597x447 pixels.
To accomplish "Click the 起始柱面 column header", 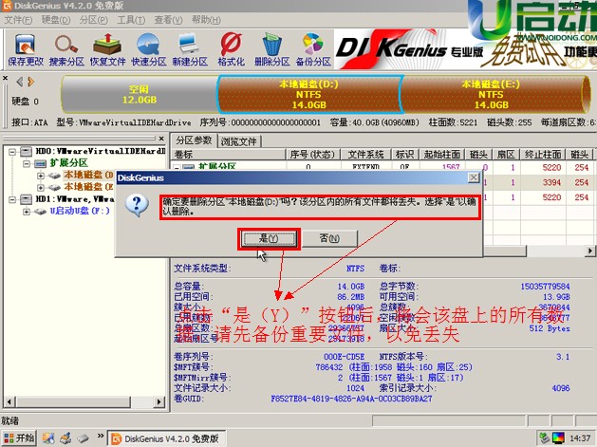I will pyautogui.click(x=442, y=154).
